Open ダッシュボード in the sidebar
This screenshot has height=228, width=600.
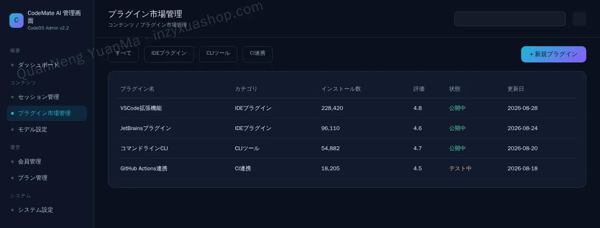[x=47, y=65]
